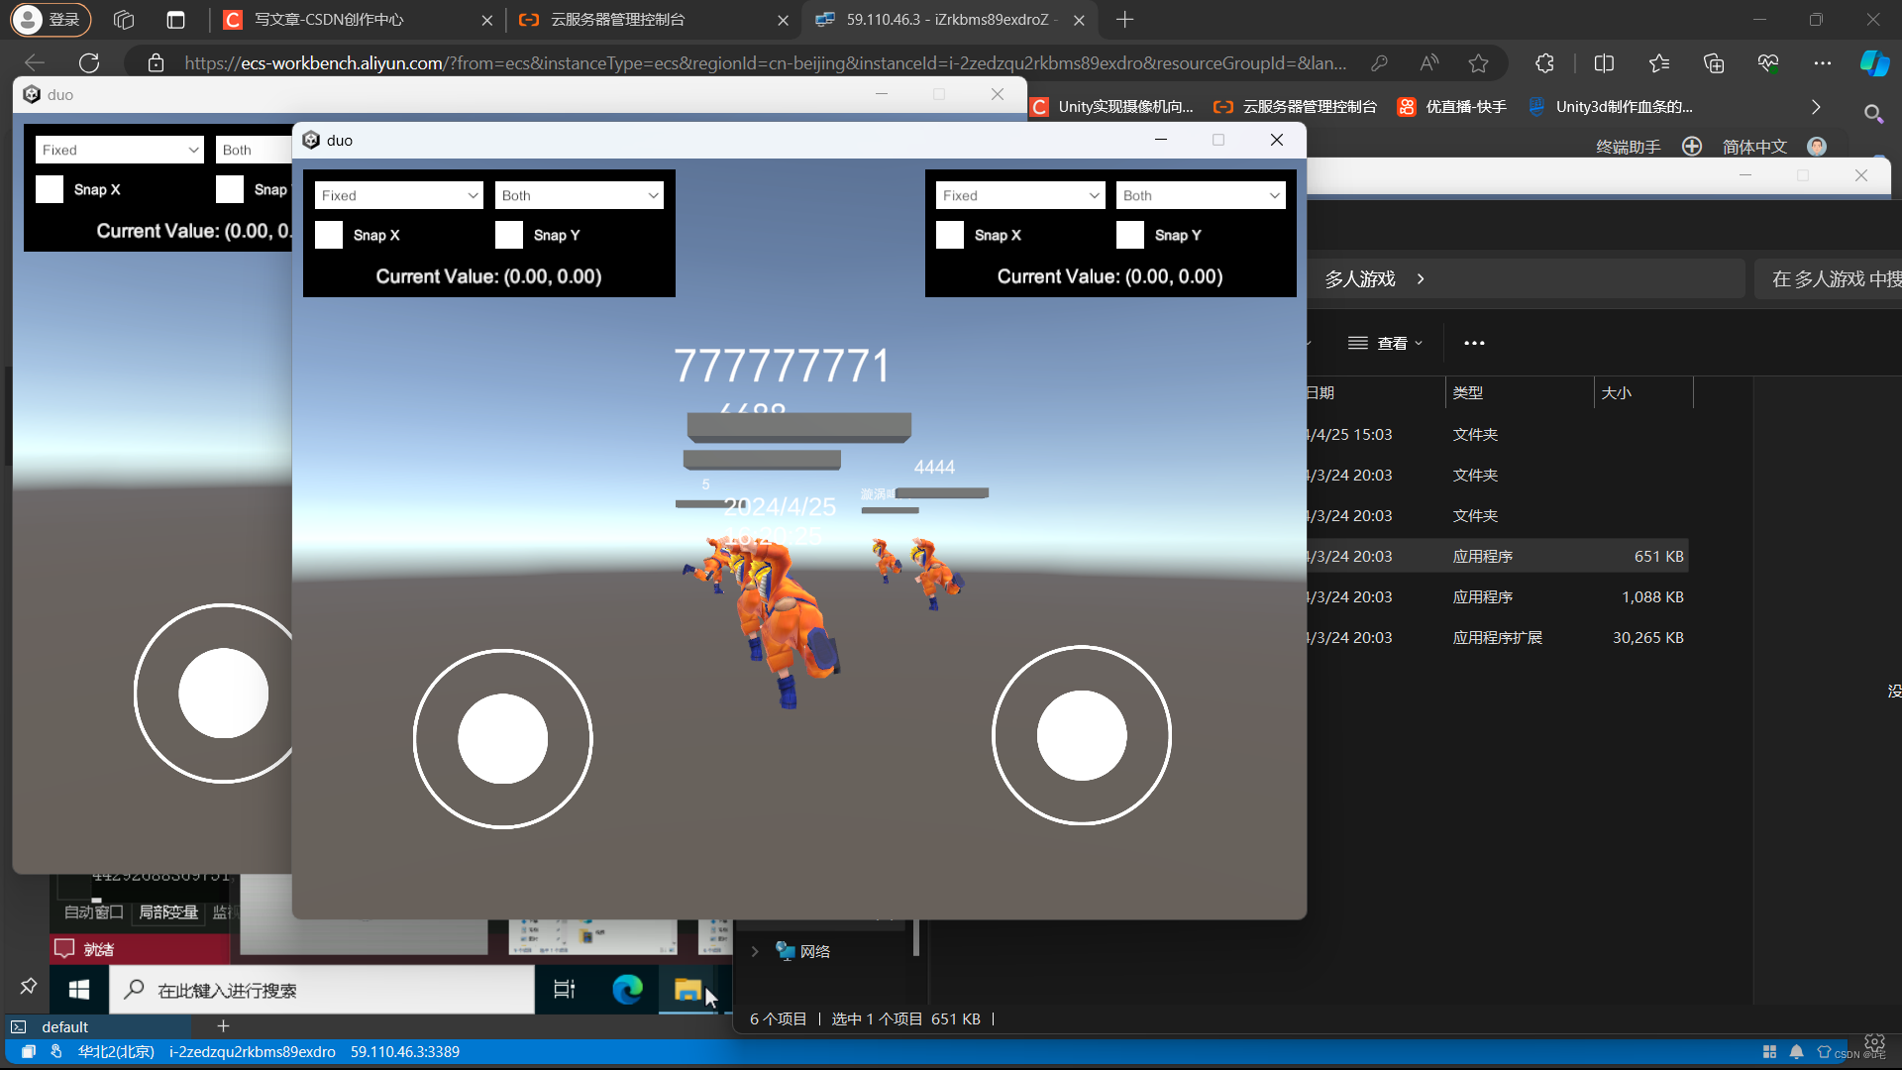Switch to 写文章-CSDN创作中心 tab
The height and width of the screenshot is (1070, 1902).
coord(359,19)
